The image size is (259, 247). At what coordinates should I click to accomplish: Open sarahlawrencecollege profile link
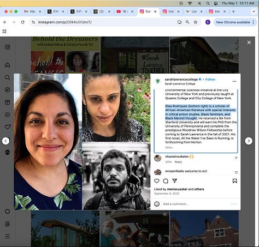point(181,80)
